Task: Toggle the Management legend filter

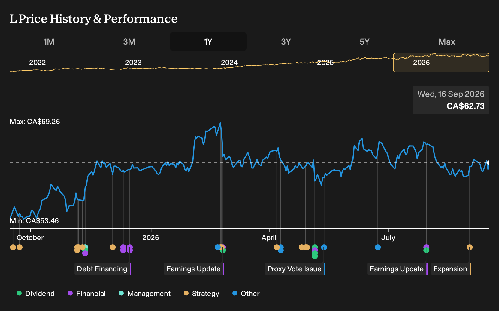Action: point(145,294)
